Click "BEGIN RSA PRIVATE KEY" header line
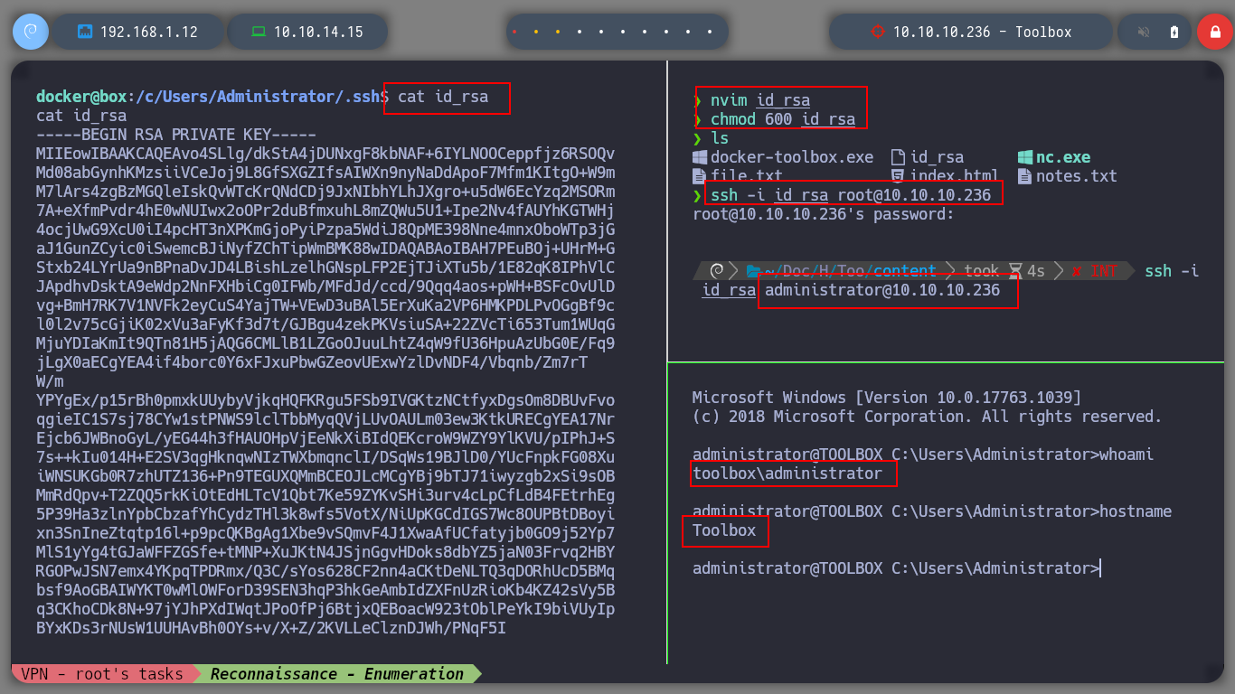 (x=176, y=135)
